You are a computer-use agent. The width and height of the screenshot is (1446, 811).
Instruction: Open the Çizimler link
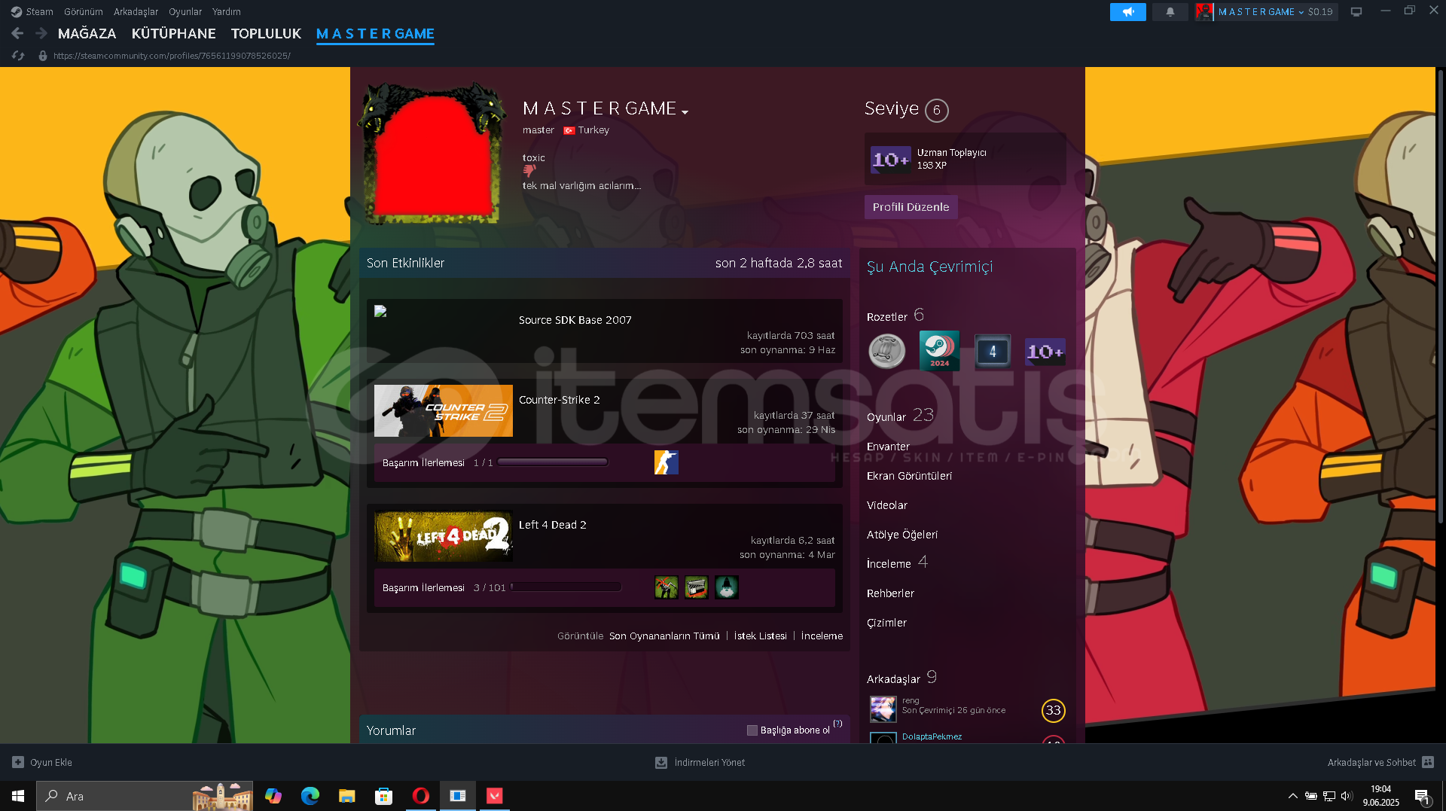tap(886, 623)
